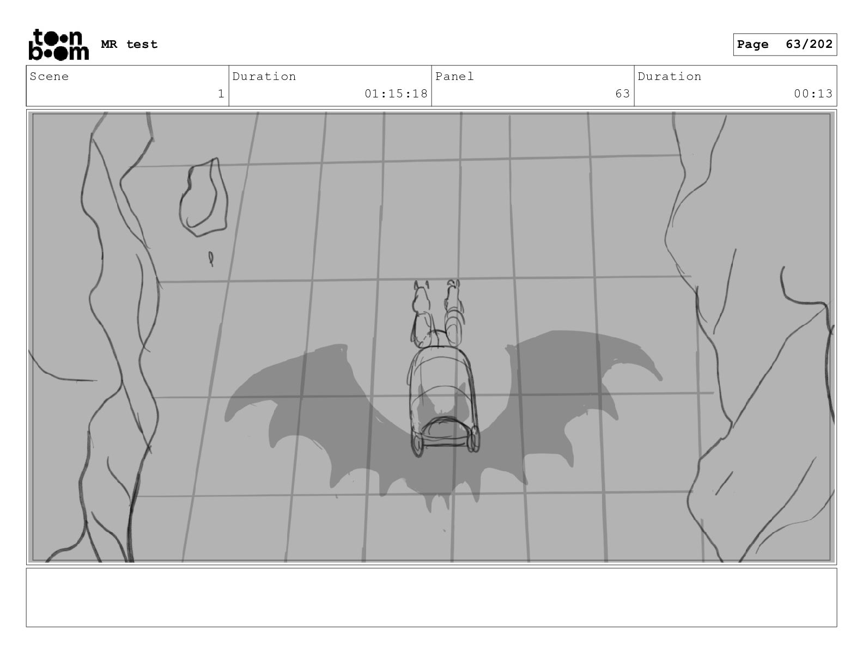Click the storyboard panel sketch thumbnail

(x=432, y=337)
